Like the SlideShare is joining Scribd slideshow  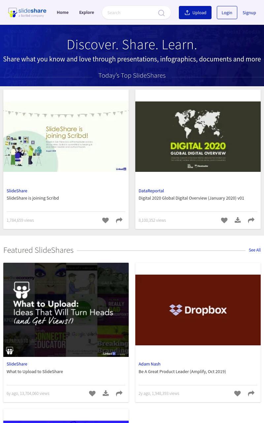pyautogui.click(x=105, y=220)
